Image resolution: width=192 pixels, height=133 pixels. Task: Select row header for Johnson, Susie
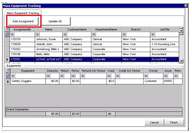click(7, 39)
